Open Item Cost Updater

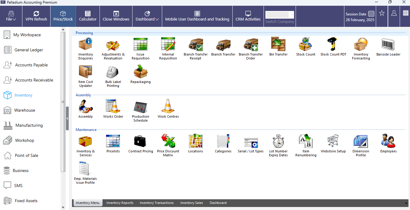[x=86, y=76]
